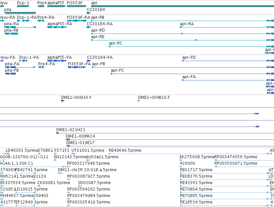Viewport: 274px width, 207px height.
Task: Click the Dcp-1-PA protein label
Action: [29, 57]
